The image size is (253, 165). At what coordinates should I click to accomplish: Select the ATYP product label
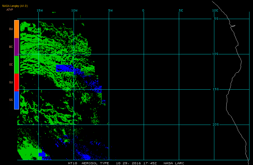coord(10,10)
